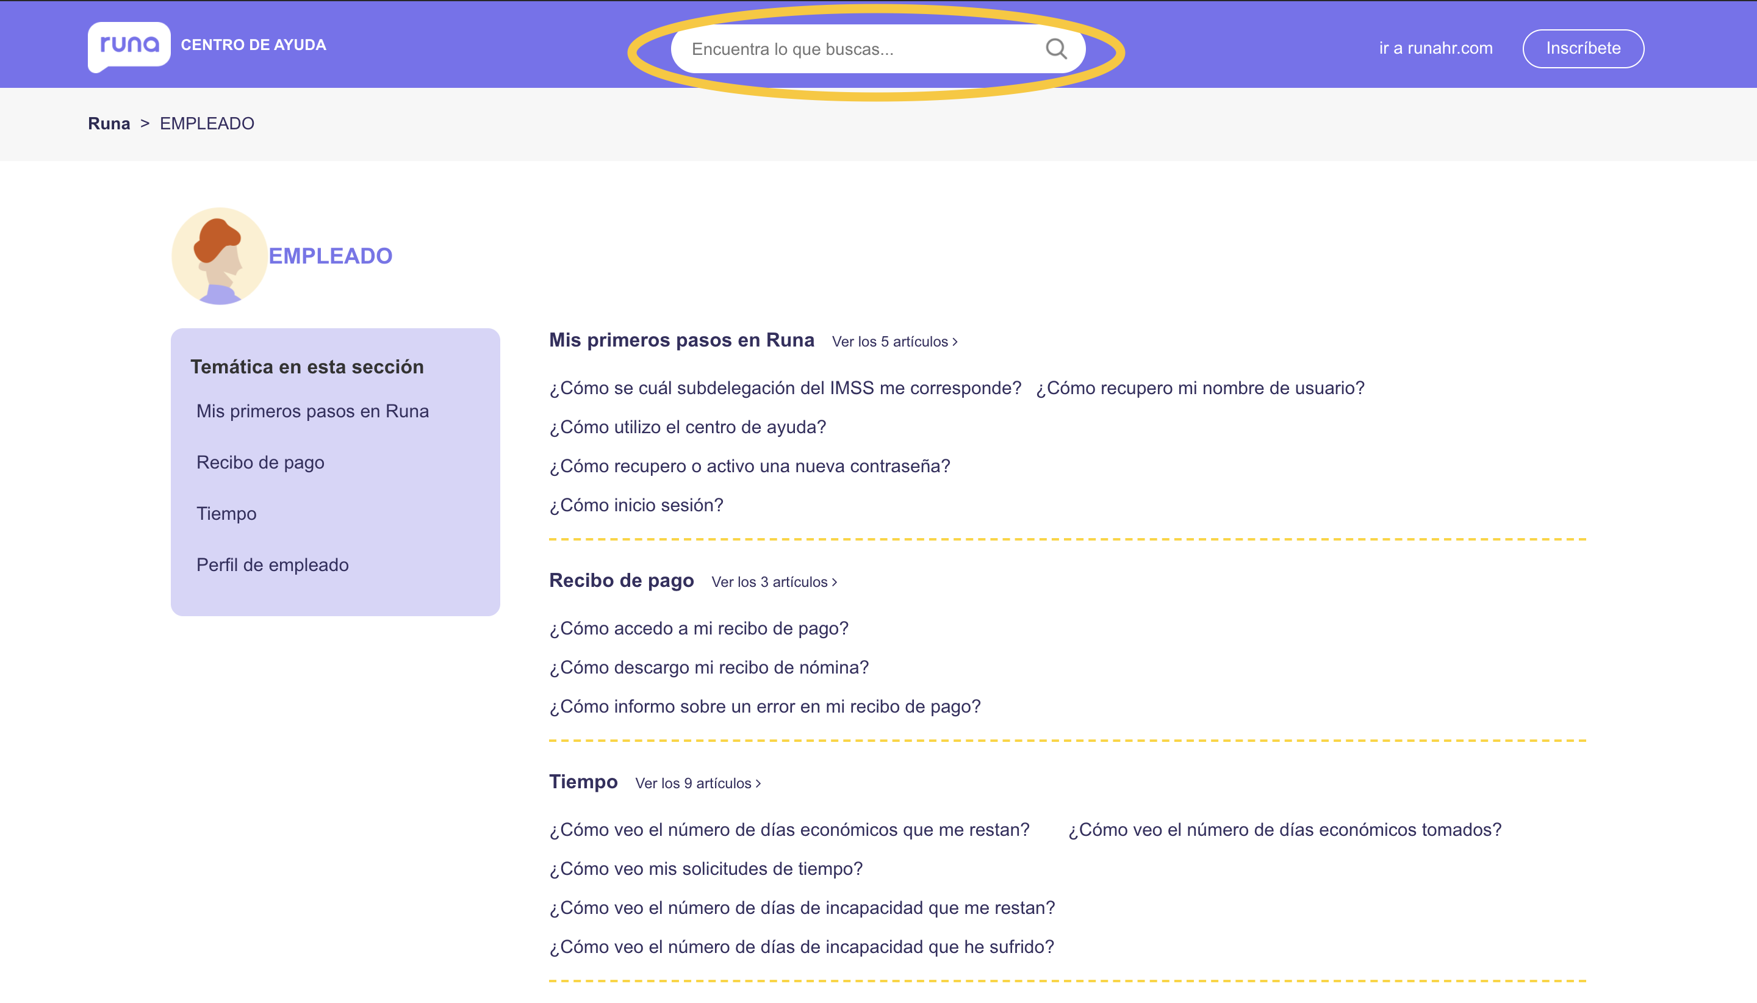Open '¿Cómo utilizo el centro de ayuda?'
The height and width of the screenshot is (1003, 1757).
688,427
